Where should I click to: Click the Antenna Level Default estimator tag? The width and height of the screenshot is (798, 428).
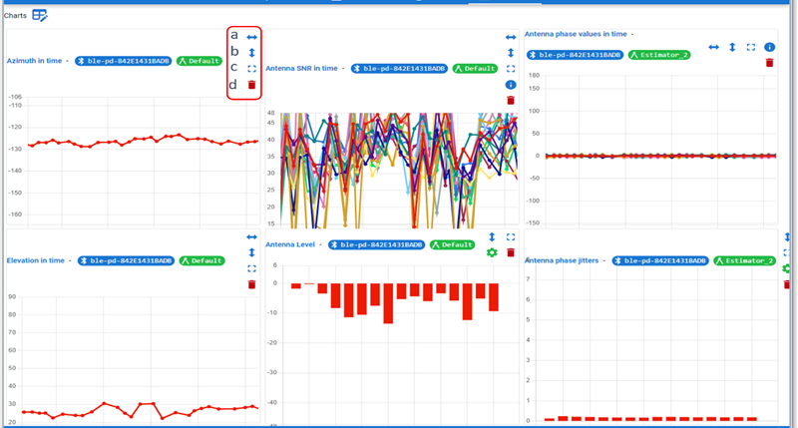[x=453, y=244]
